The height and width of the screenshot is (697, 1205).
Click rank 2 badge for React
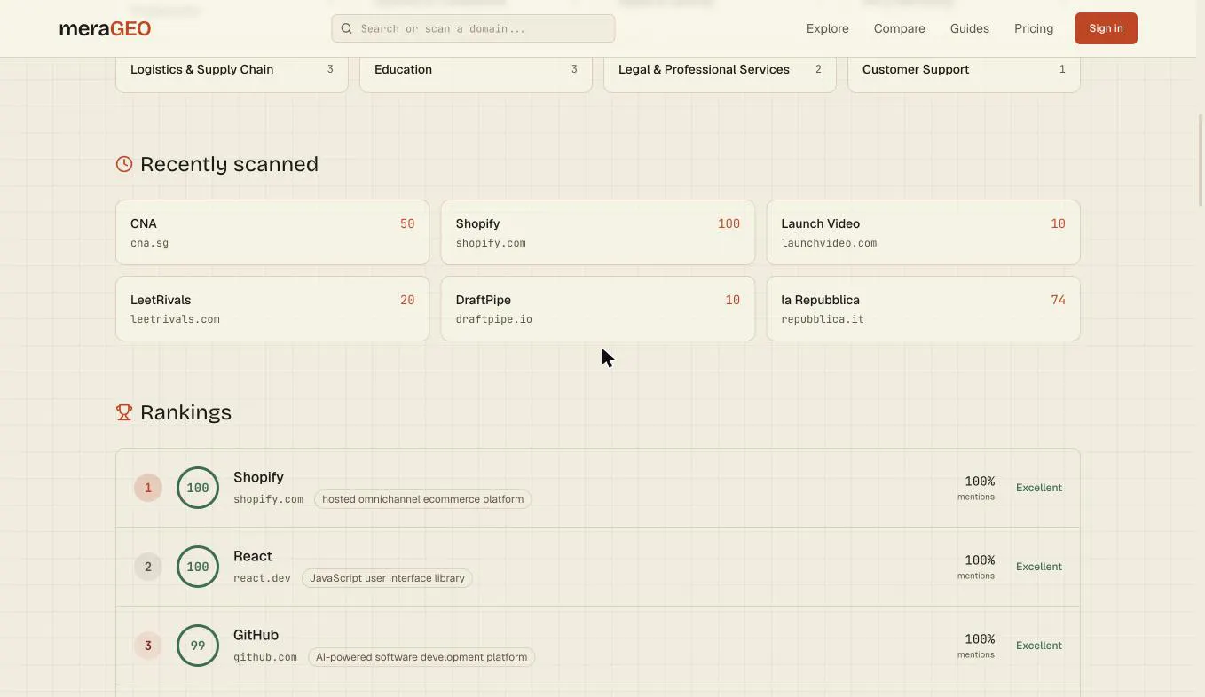click(148, 567)
